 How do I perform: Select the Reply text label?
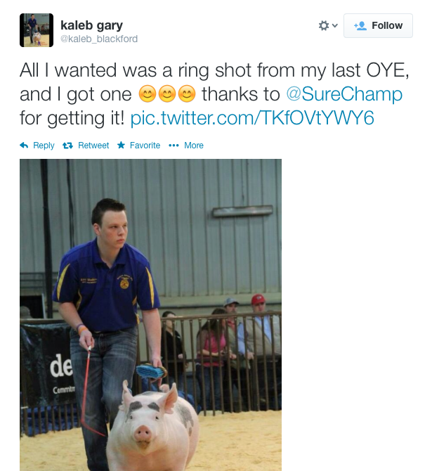point(44,146)
